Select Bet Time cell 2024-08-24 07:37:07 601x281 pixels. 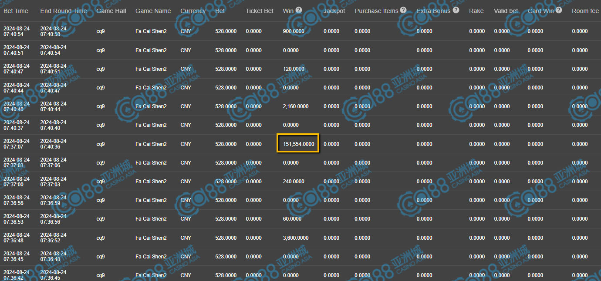17,144
